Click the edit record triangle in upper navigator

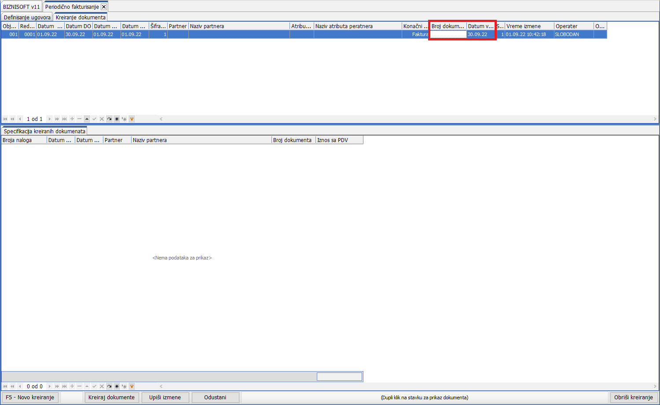point(87,119)
